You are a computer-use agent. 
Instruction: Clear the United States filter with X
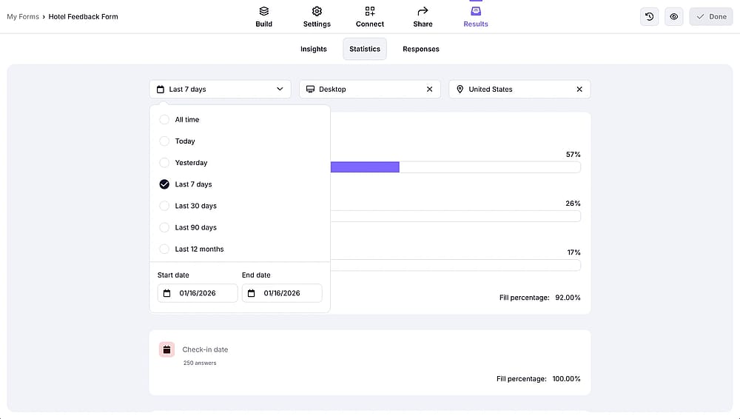pyautogui.click(x=579, y=90)
